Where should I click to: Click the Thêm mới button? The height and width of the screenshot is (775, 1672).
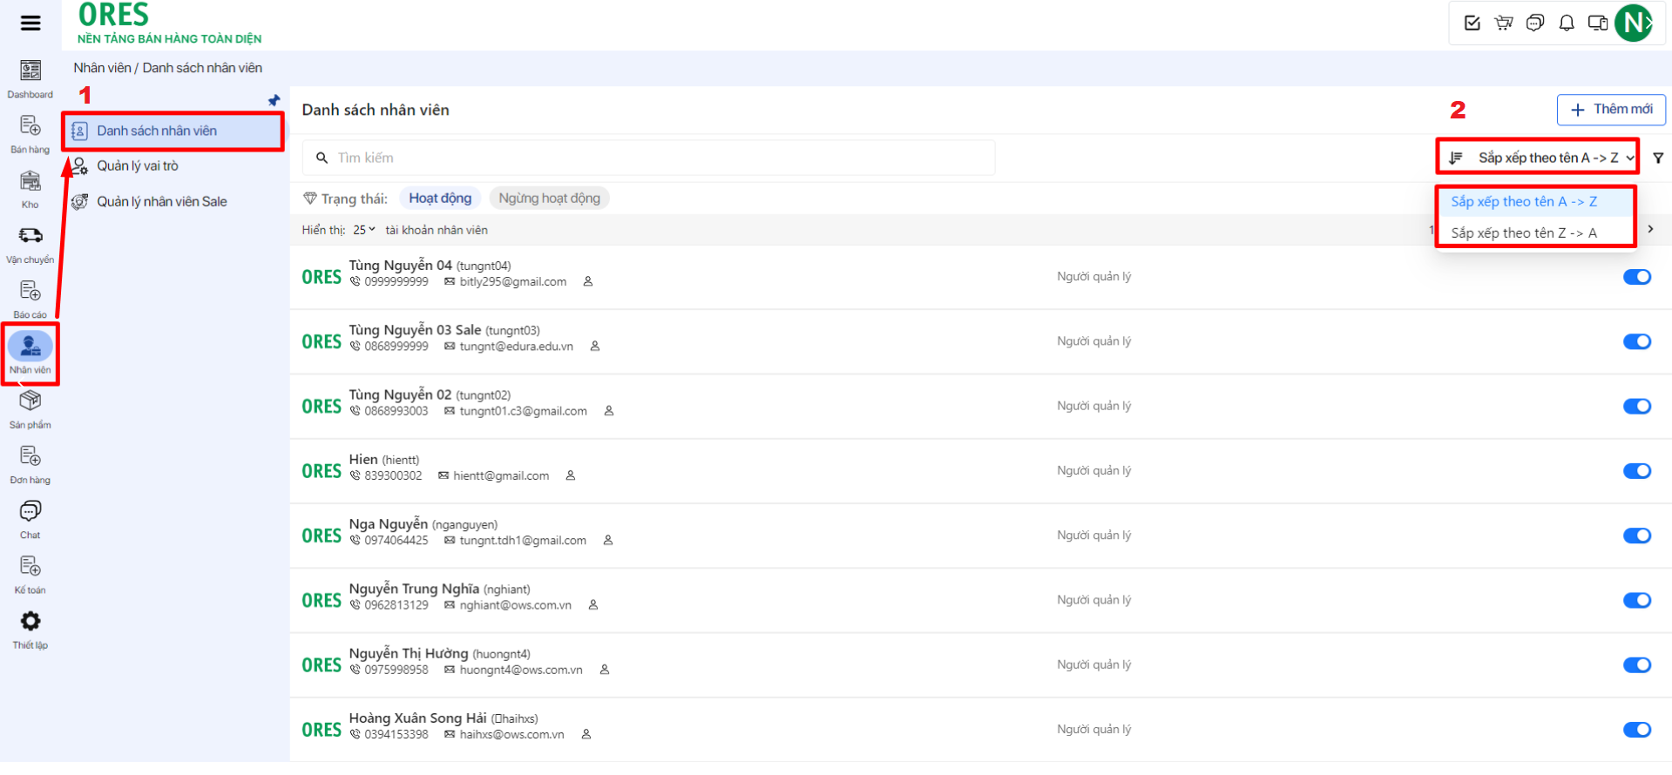(x=1611, y=110)
